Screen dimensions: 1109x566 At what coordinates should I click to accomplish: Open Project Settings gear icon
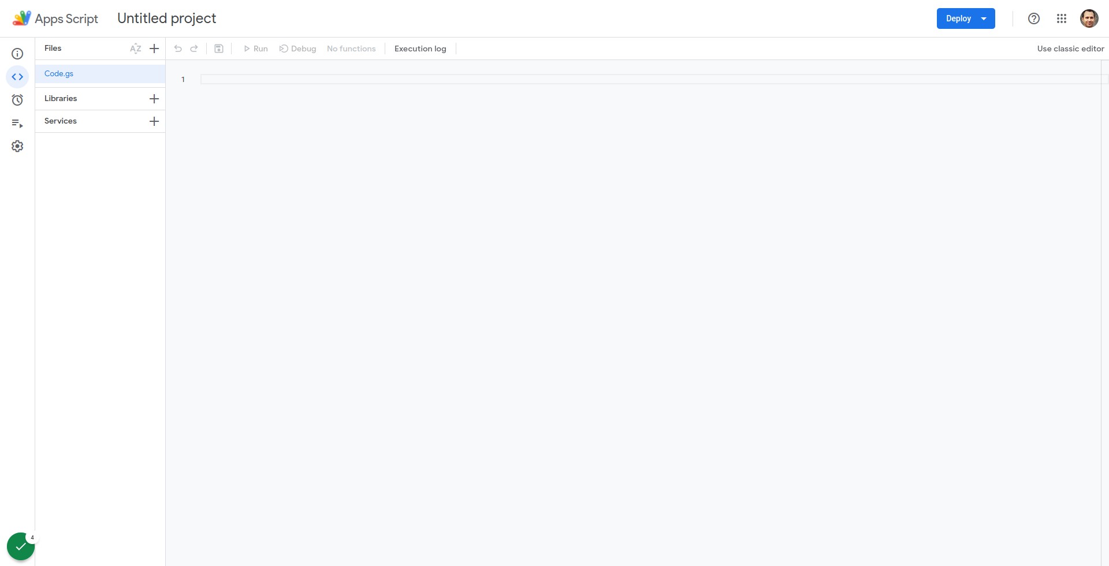coord(17,146)
